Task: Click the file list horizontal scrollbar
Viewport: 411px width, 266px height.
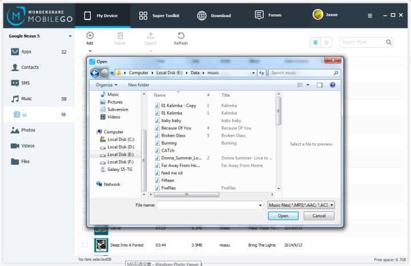Action: (x=187, y=194)
